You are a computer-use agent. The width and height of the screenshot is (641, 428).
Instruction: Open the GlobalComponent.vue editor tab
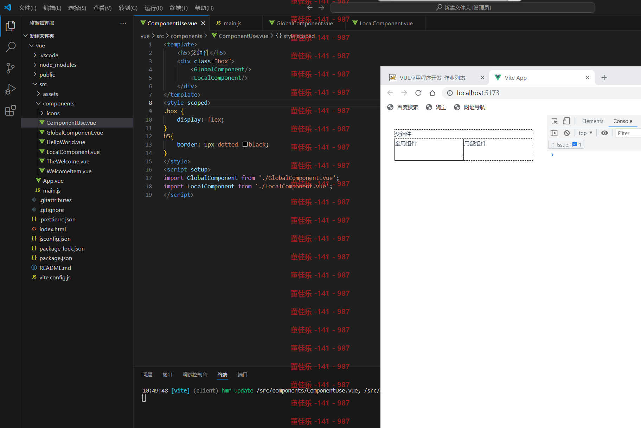305,23
